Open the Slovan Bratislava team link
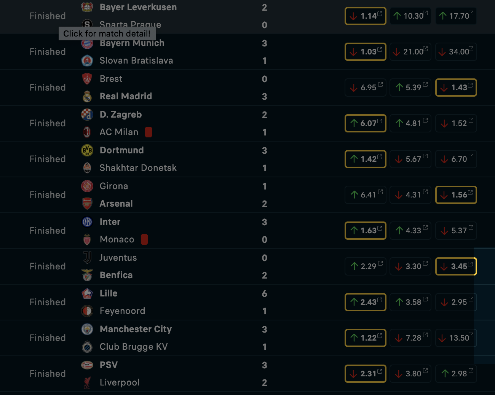The image size is (495, 395). (x=136, y=61)
